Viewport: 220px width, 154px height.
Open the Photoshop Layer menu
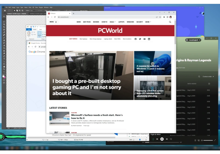(18, 7)
